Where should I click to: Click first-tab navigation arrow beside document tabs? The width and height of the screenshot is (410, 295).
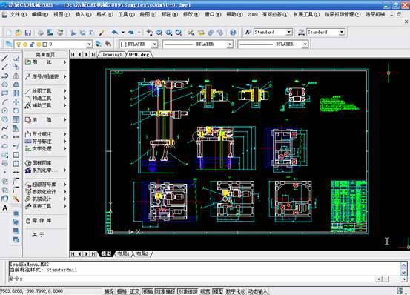point(73,55)
